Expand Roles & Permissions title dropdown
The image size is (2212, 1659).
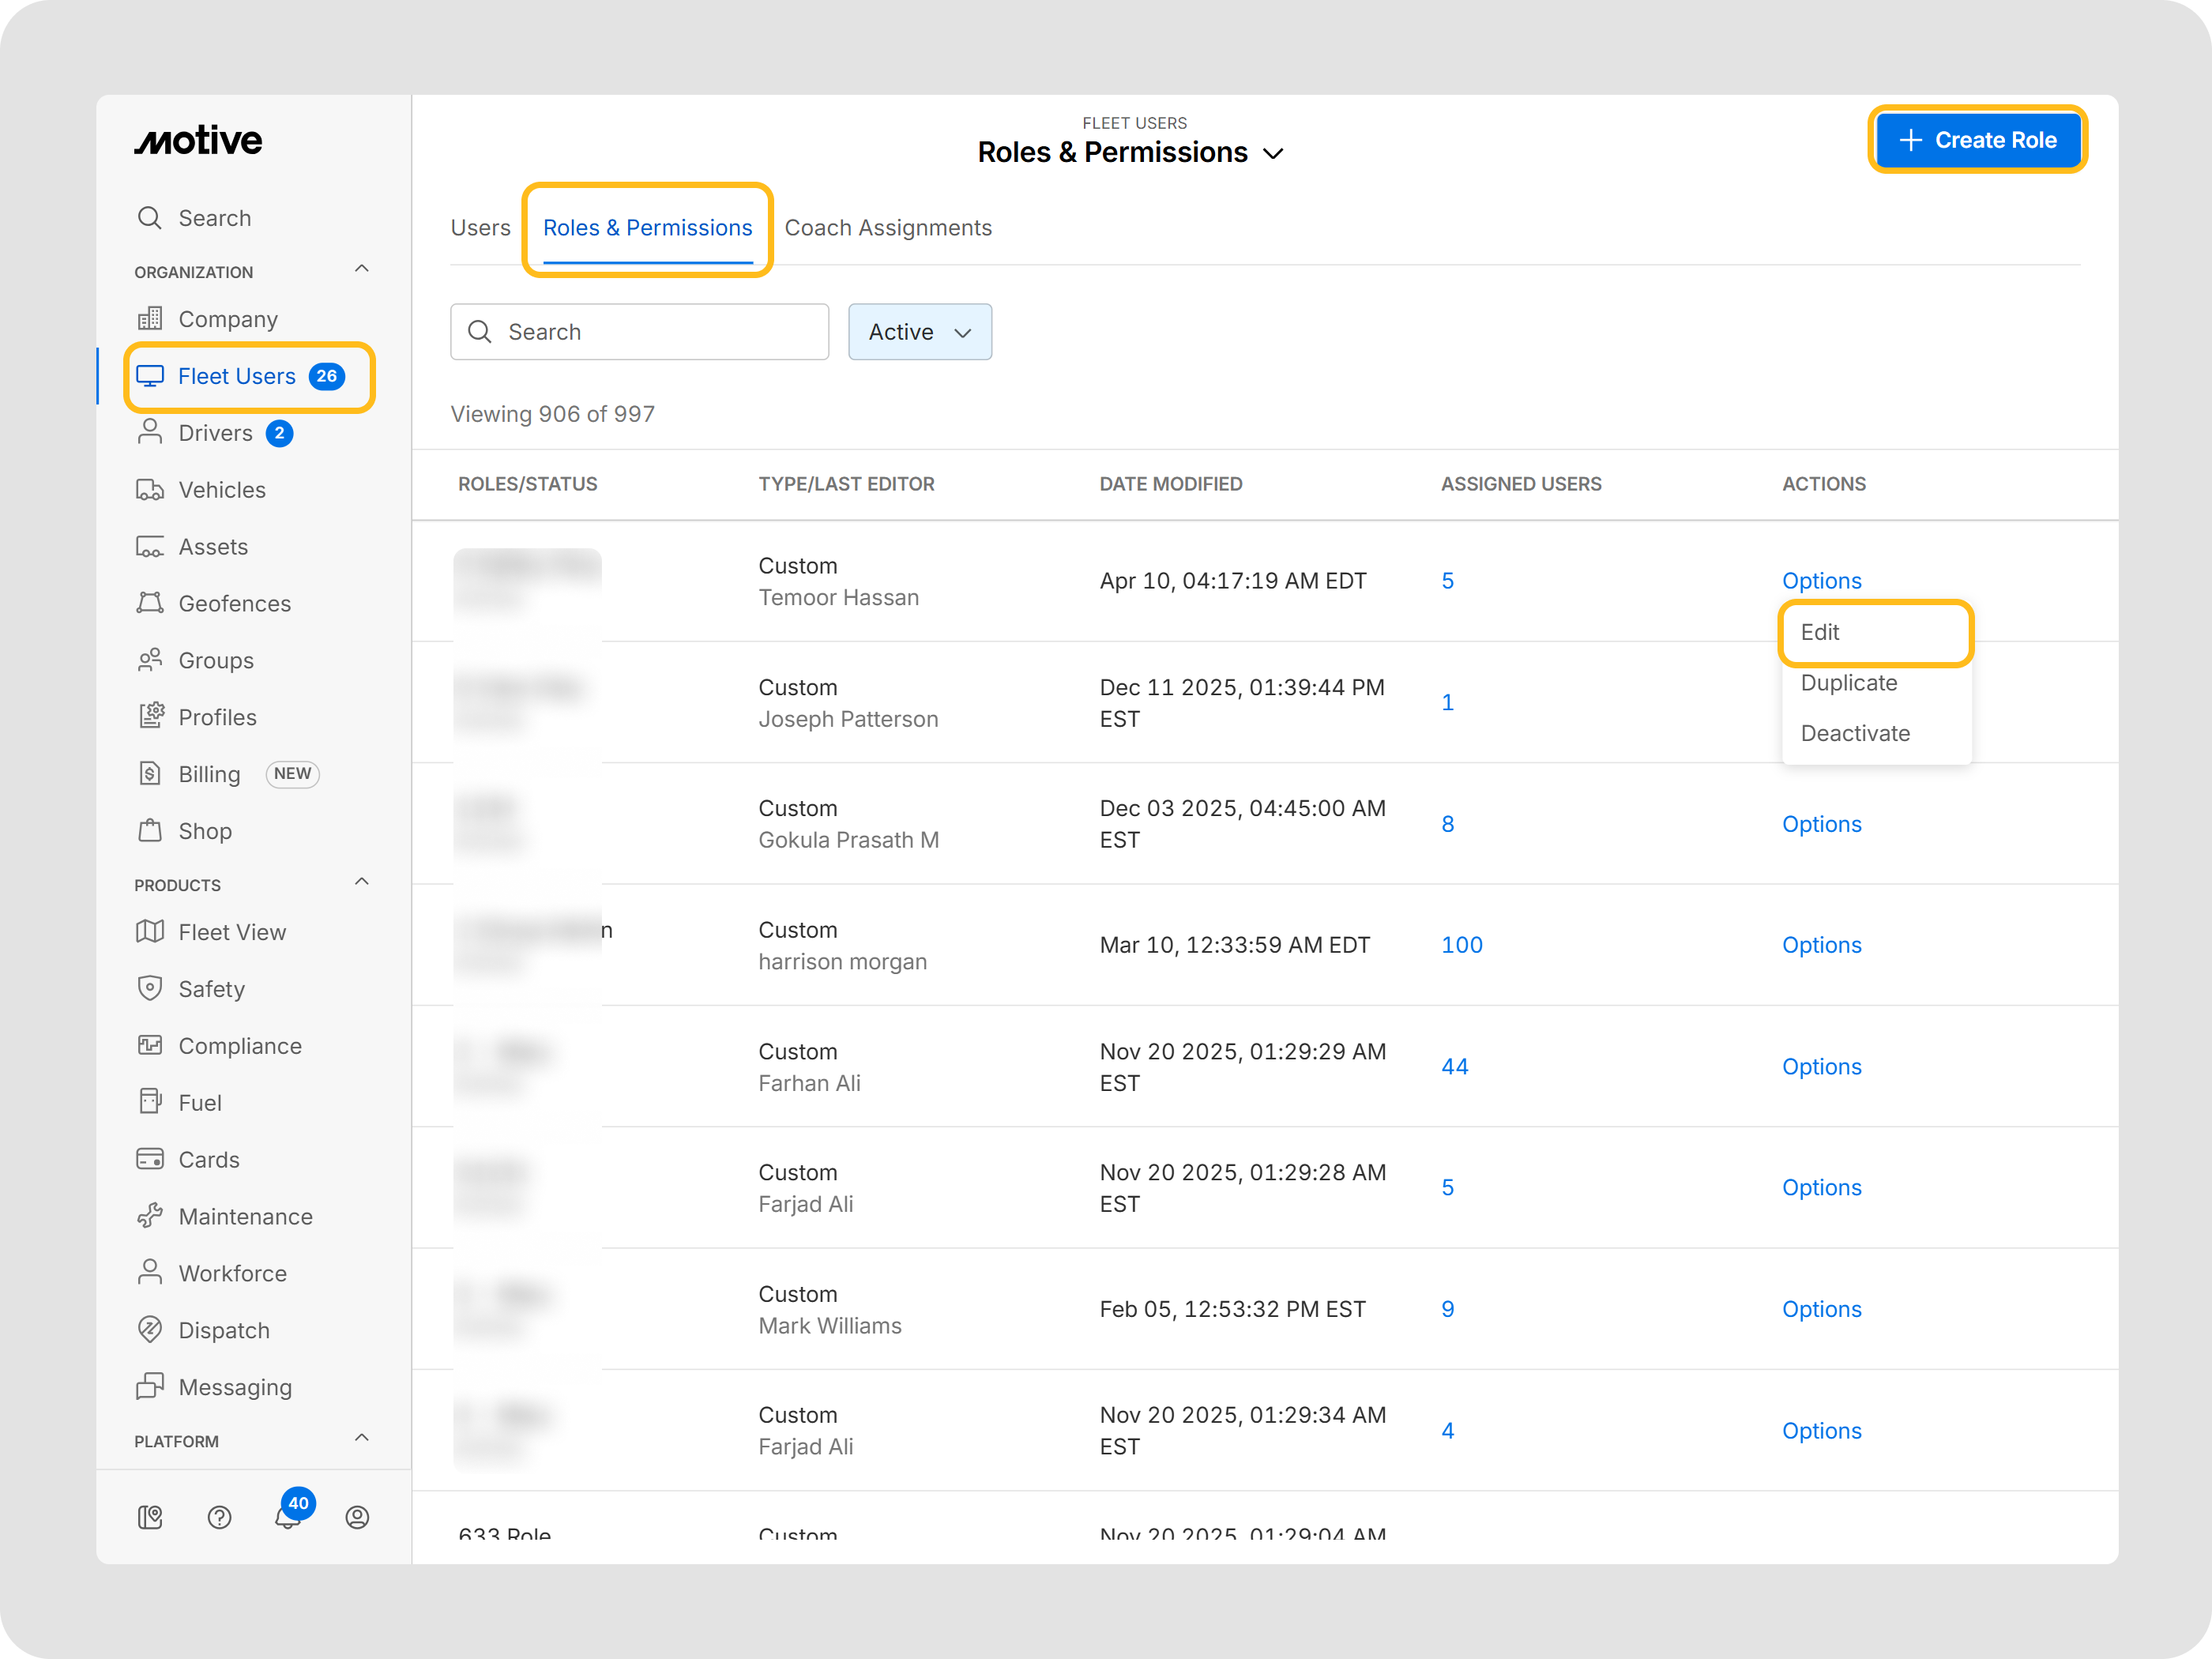[1273, 154]
